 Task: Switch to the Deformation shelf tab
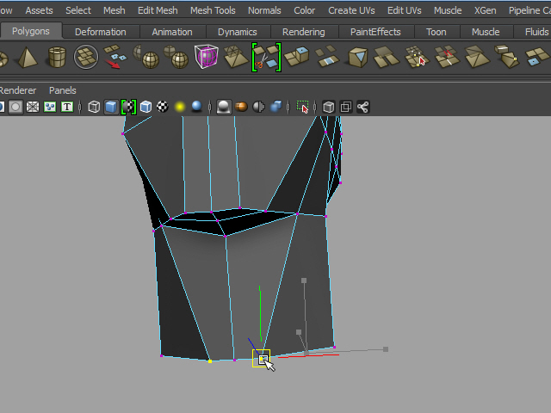click(x=101, y=32)
